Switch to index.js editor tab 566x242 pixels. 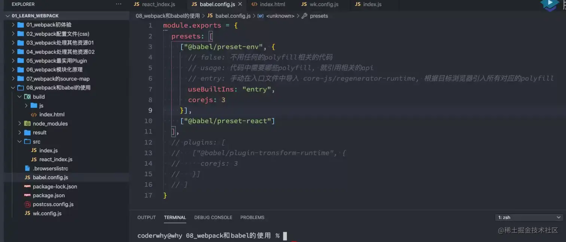(x=368, y=4)
